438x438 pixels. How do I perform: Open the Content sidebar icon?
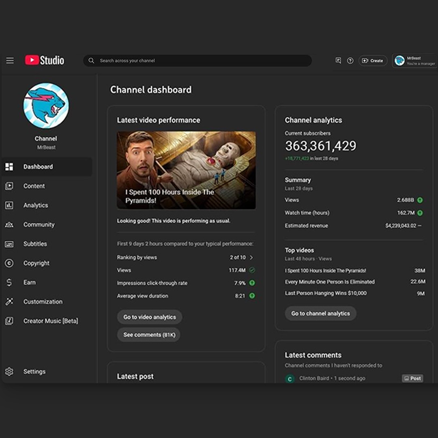click(x=9, y=186)
